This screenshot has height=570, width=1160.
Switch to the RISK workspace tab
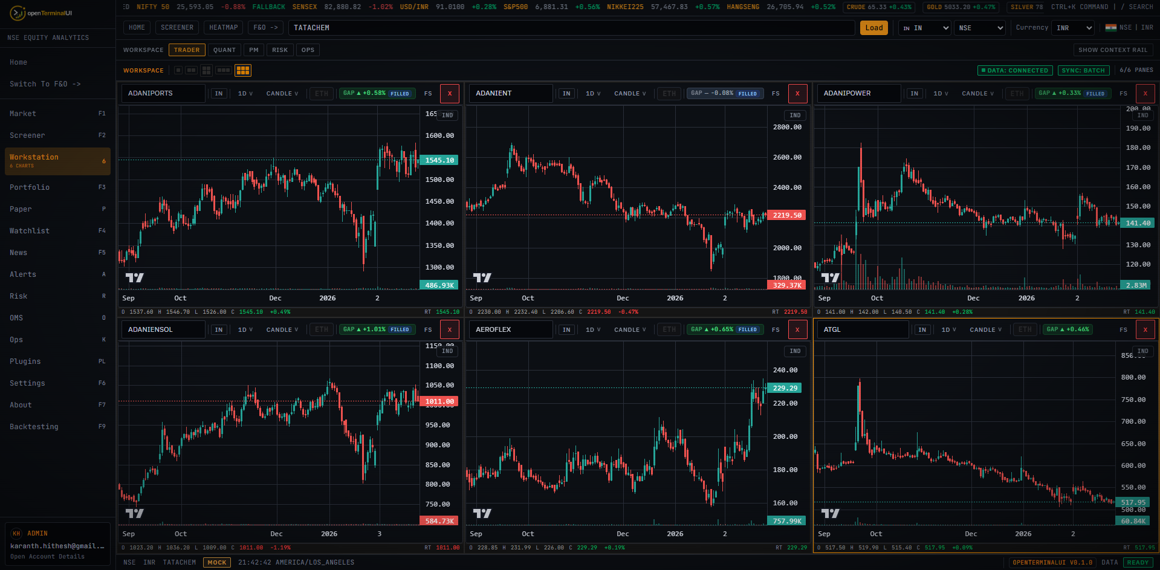[x=280, y=50]
